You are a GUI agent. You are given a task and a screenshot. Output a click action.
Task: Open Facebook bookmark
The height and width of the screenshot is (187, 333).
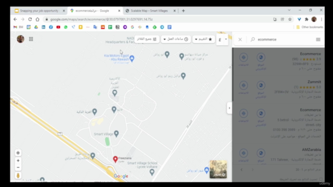coord(51,27)
